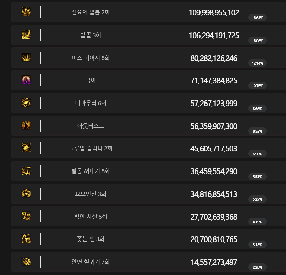
Task: Select the 2.20% percentage badge
Action: [x=258, y=267]
